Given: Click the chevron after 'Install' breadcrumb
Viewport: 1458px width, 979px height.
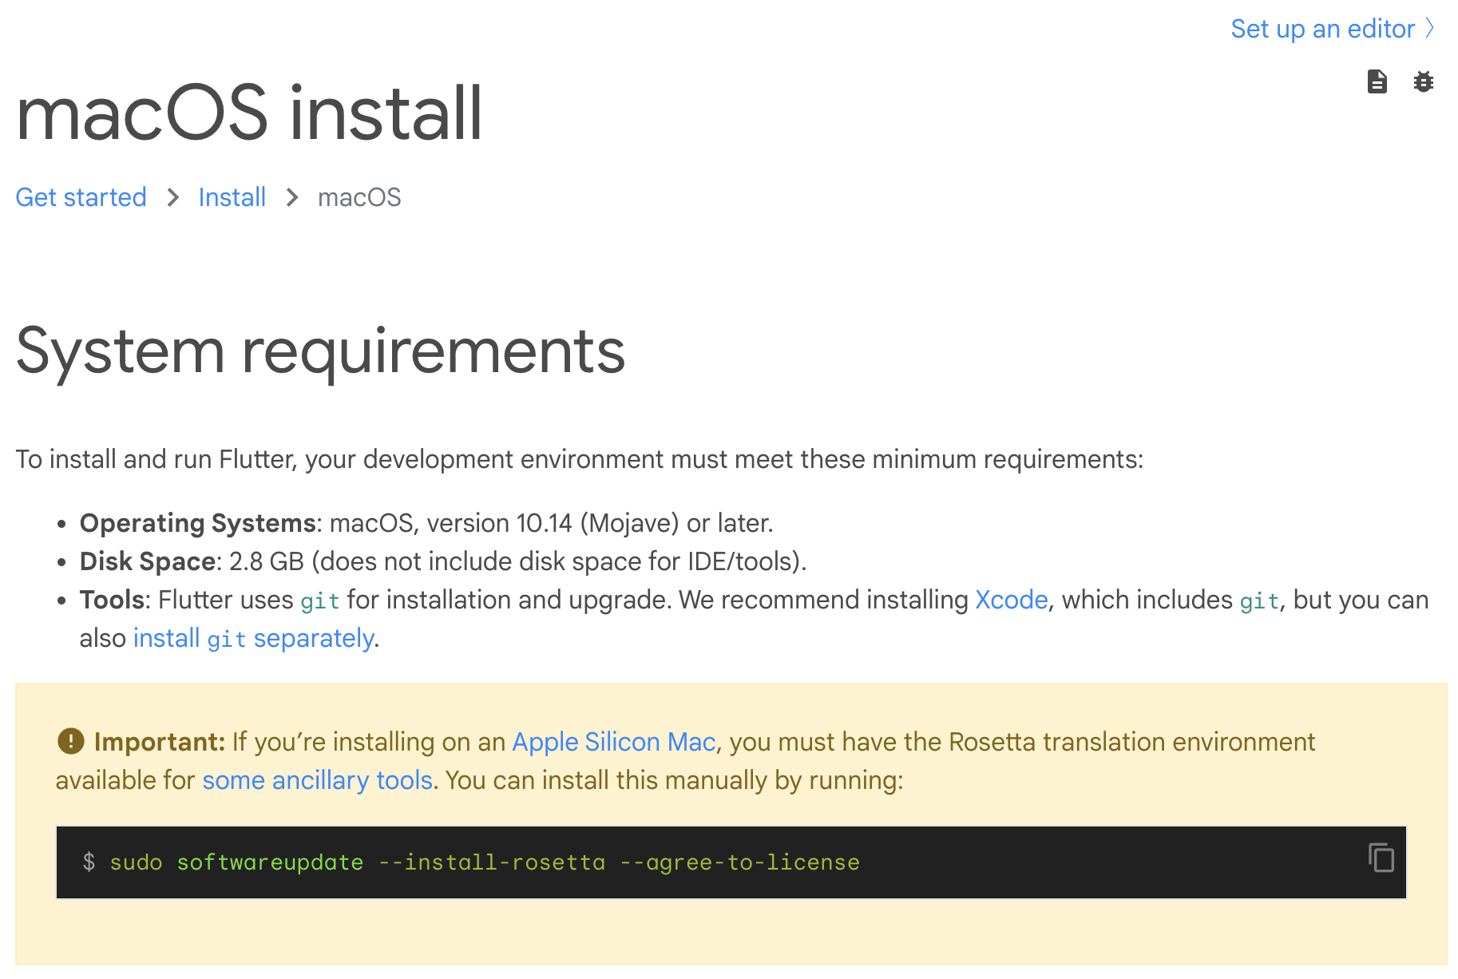Looking at the screenshot, I should 292,197.
